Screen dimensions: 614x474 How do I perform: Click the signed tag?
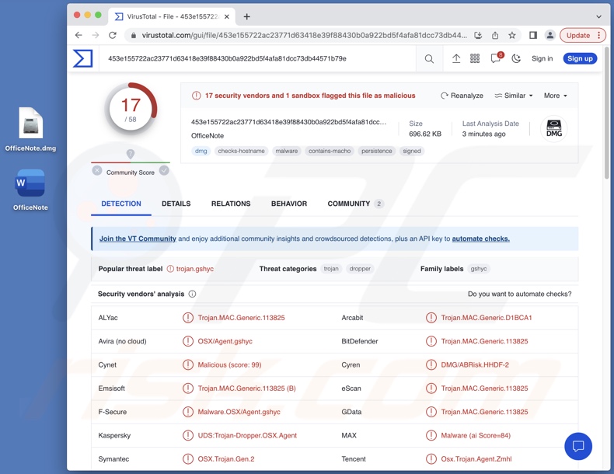click(x=412, y=151)
